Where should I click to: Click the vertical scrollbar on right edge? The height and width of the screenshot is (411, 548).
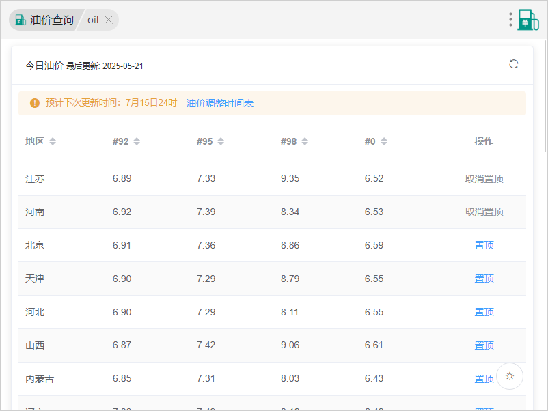point(546,96)
